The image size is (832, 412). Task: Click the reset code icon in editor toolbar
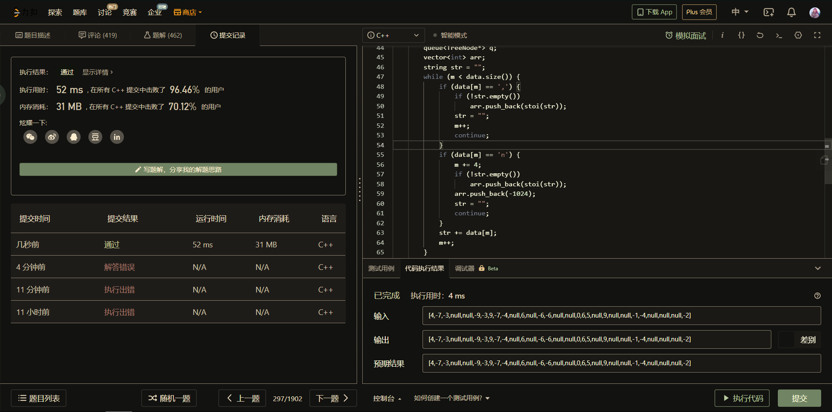pyautogui.click(x=760, y=36)
